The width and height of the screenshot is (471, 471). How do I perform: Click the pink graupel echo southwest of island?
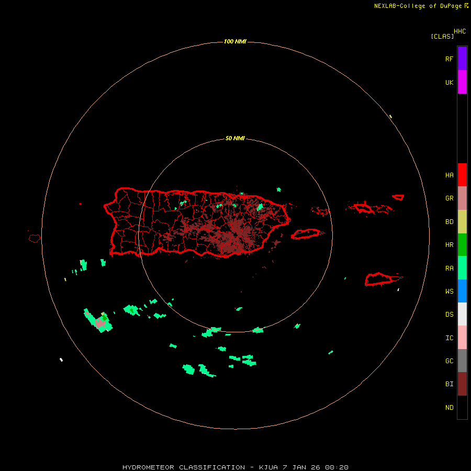point(100,323)
